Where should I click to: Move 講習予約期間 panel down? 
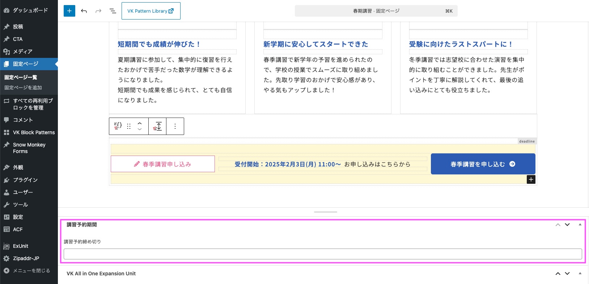pos(567,225)
